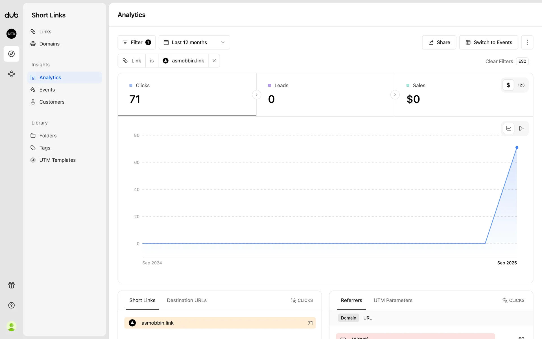Switch to the Destination URLs tab
The height and width of the screenshot is (339, 542).
point(187,300)
